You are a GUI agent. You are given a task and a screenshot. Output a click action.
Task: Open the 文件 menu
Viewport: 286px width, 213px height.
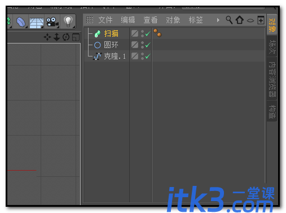pos(105,20)
